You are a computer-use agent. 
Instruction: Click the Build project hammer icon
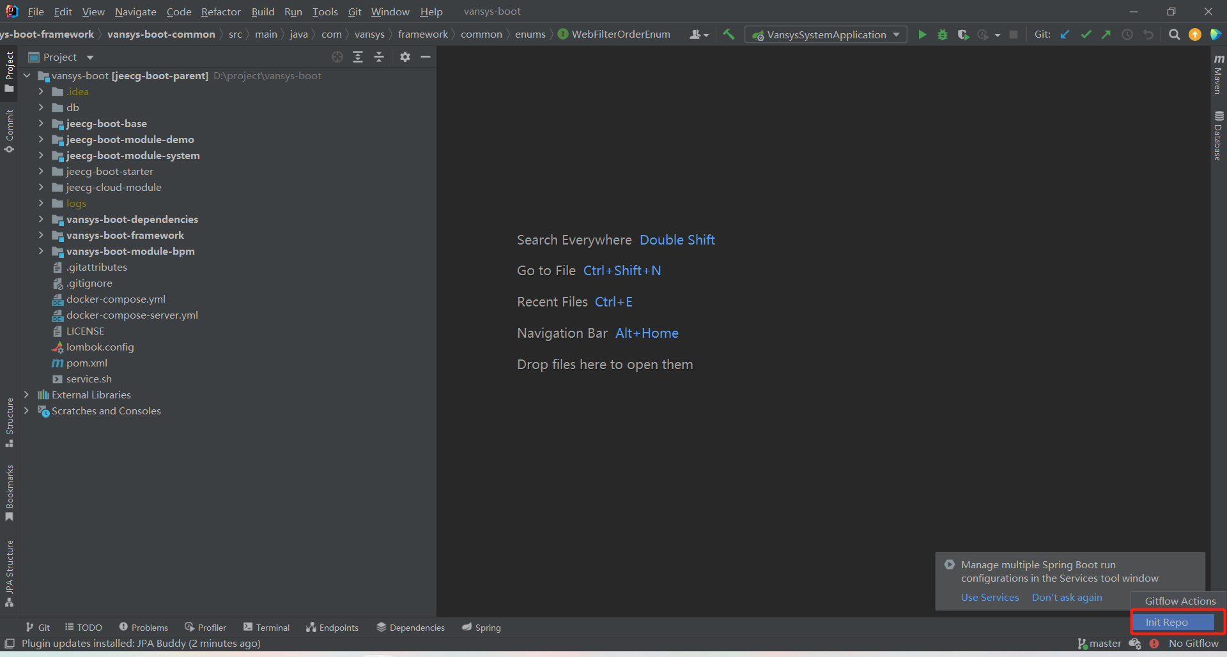click(x=729, y=34)
